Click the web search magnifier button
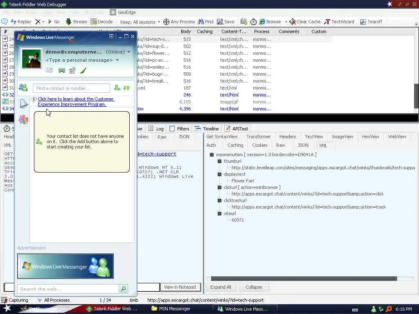The image size is (419, 314). pyautogui.click(x=124, y=289)
